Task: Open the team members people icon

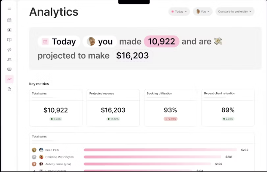Action: point(9,59)
